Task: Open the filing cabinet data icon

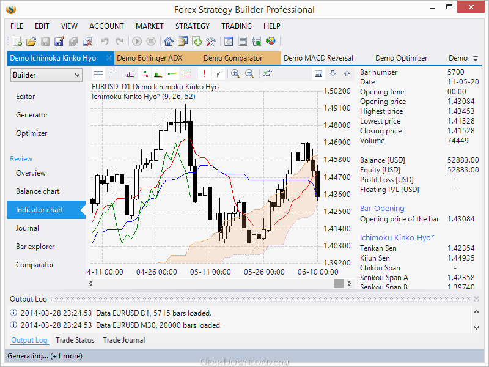Action: tap(183, 41)
